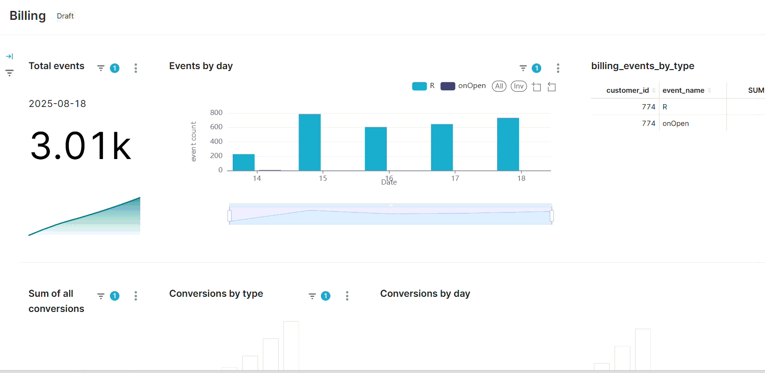The width and height of the screenshot is (765, 373).
Task: Open the dashboard filter funnel icon
Action: (9, 73)
